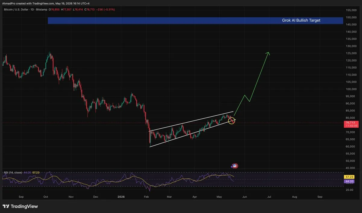Click the Jun date axis label
This screenshot has height=213, width=362.
click(245, 197)
